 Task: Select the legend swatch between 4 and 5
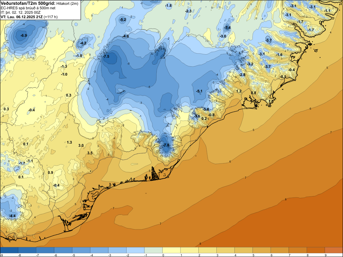click(x=244, y=250)
